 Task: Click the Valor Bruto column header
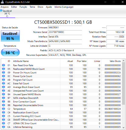pos(111,61)
